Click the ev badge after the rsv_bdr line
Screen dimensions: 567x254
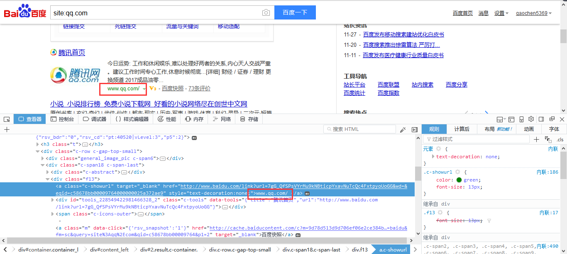tap(194, 137)
